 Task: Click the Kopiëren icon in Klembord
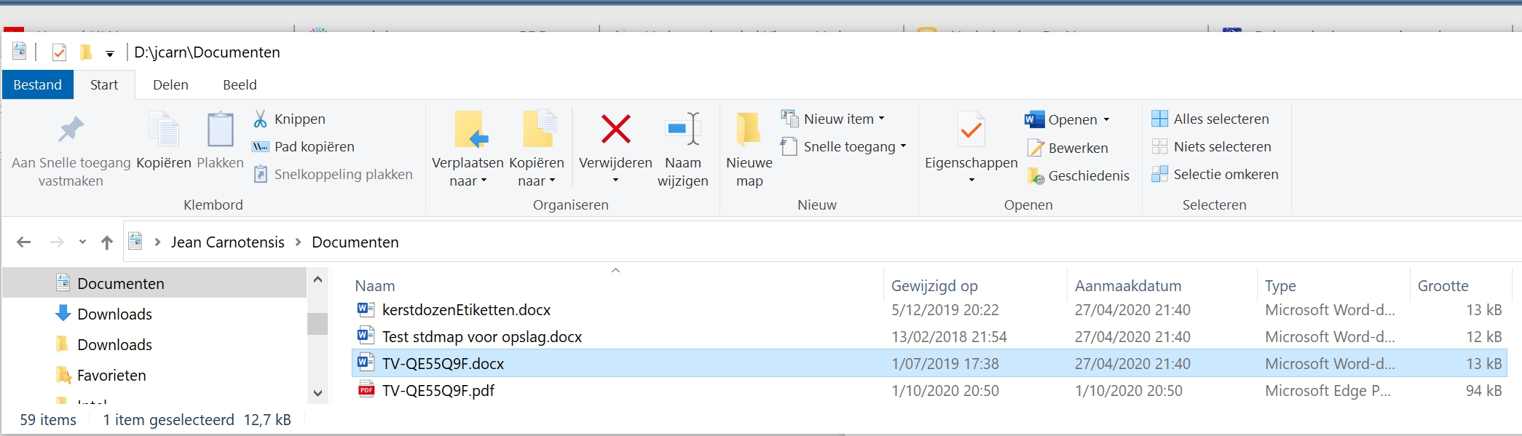pyautogui.click(x=164, y=131)
